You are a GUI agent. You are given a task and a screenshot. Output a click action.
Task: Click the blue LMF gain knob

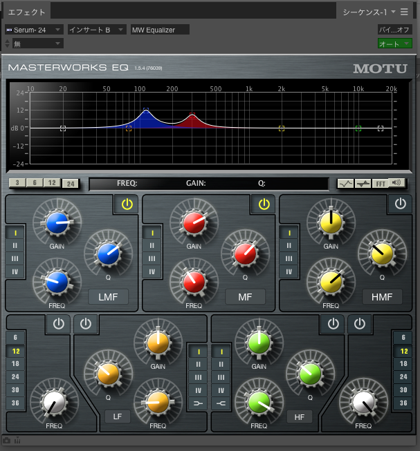[57, 223]
